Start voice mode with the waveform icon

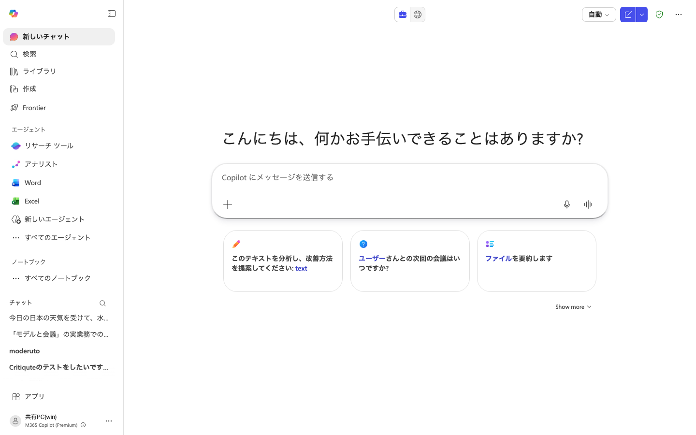[588, 204]
